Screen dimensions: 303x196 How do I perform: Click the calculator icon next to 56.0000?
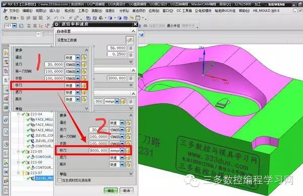[x=131, y=48]
